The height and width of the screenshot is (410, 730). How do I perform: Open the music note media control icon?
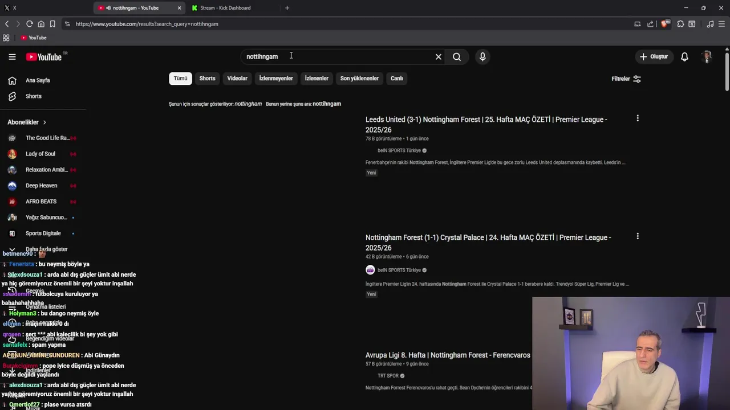710,24
